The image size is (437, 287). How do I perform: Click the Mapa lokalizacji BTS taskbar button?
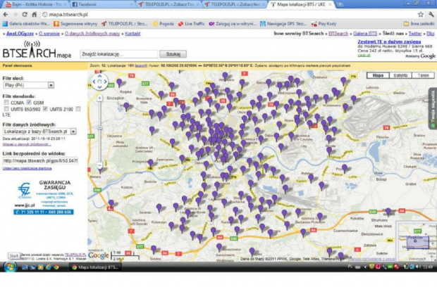(x=95, y=267)
